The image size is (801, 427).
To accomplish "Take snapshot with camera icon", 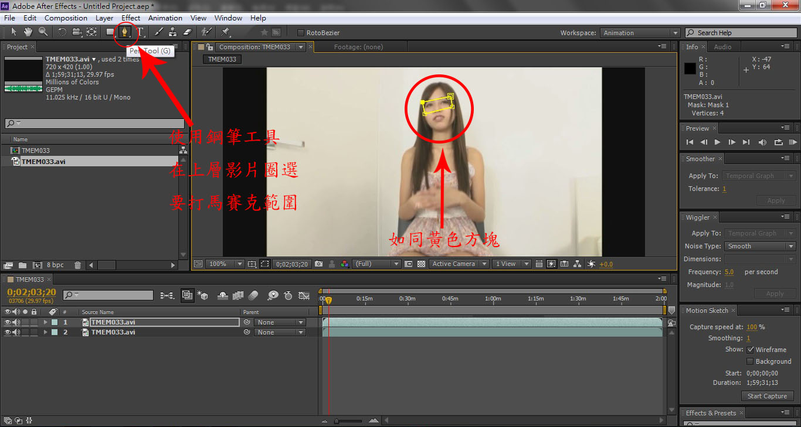I will tap(318, 264).
